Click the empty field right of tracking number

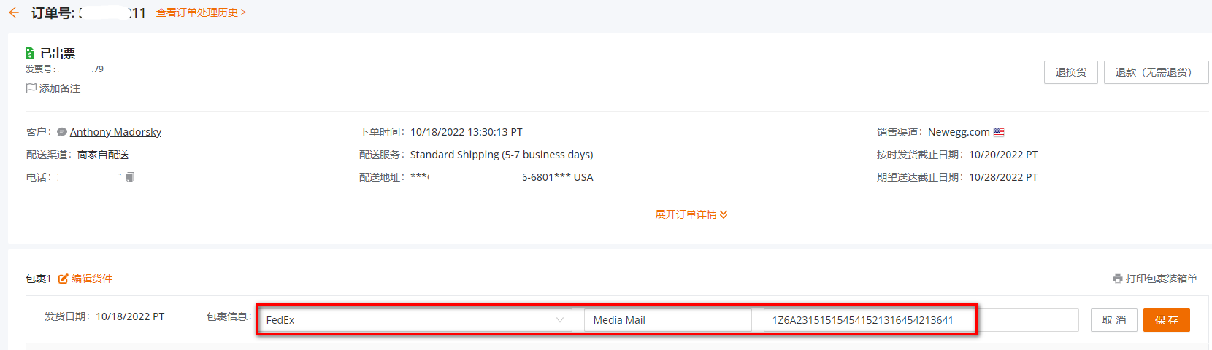click(1028, 320)
